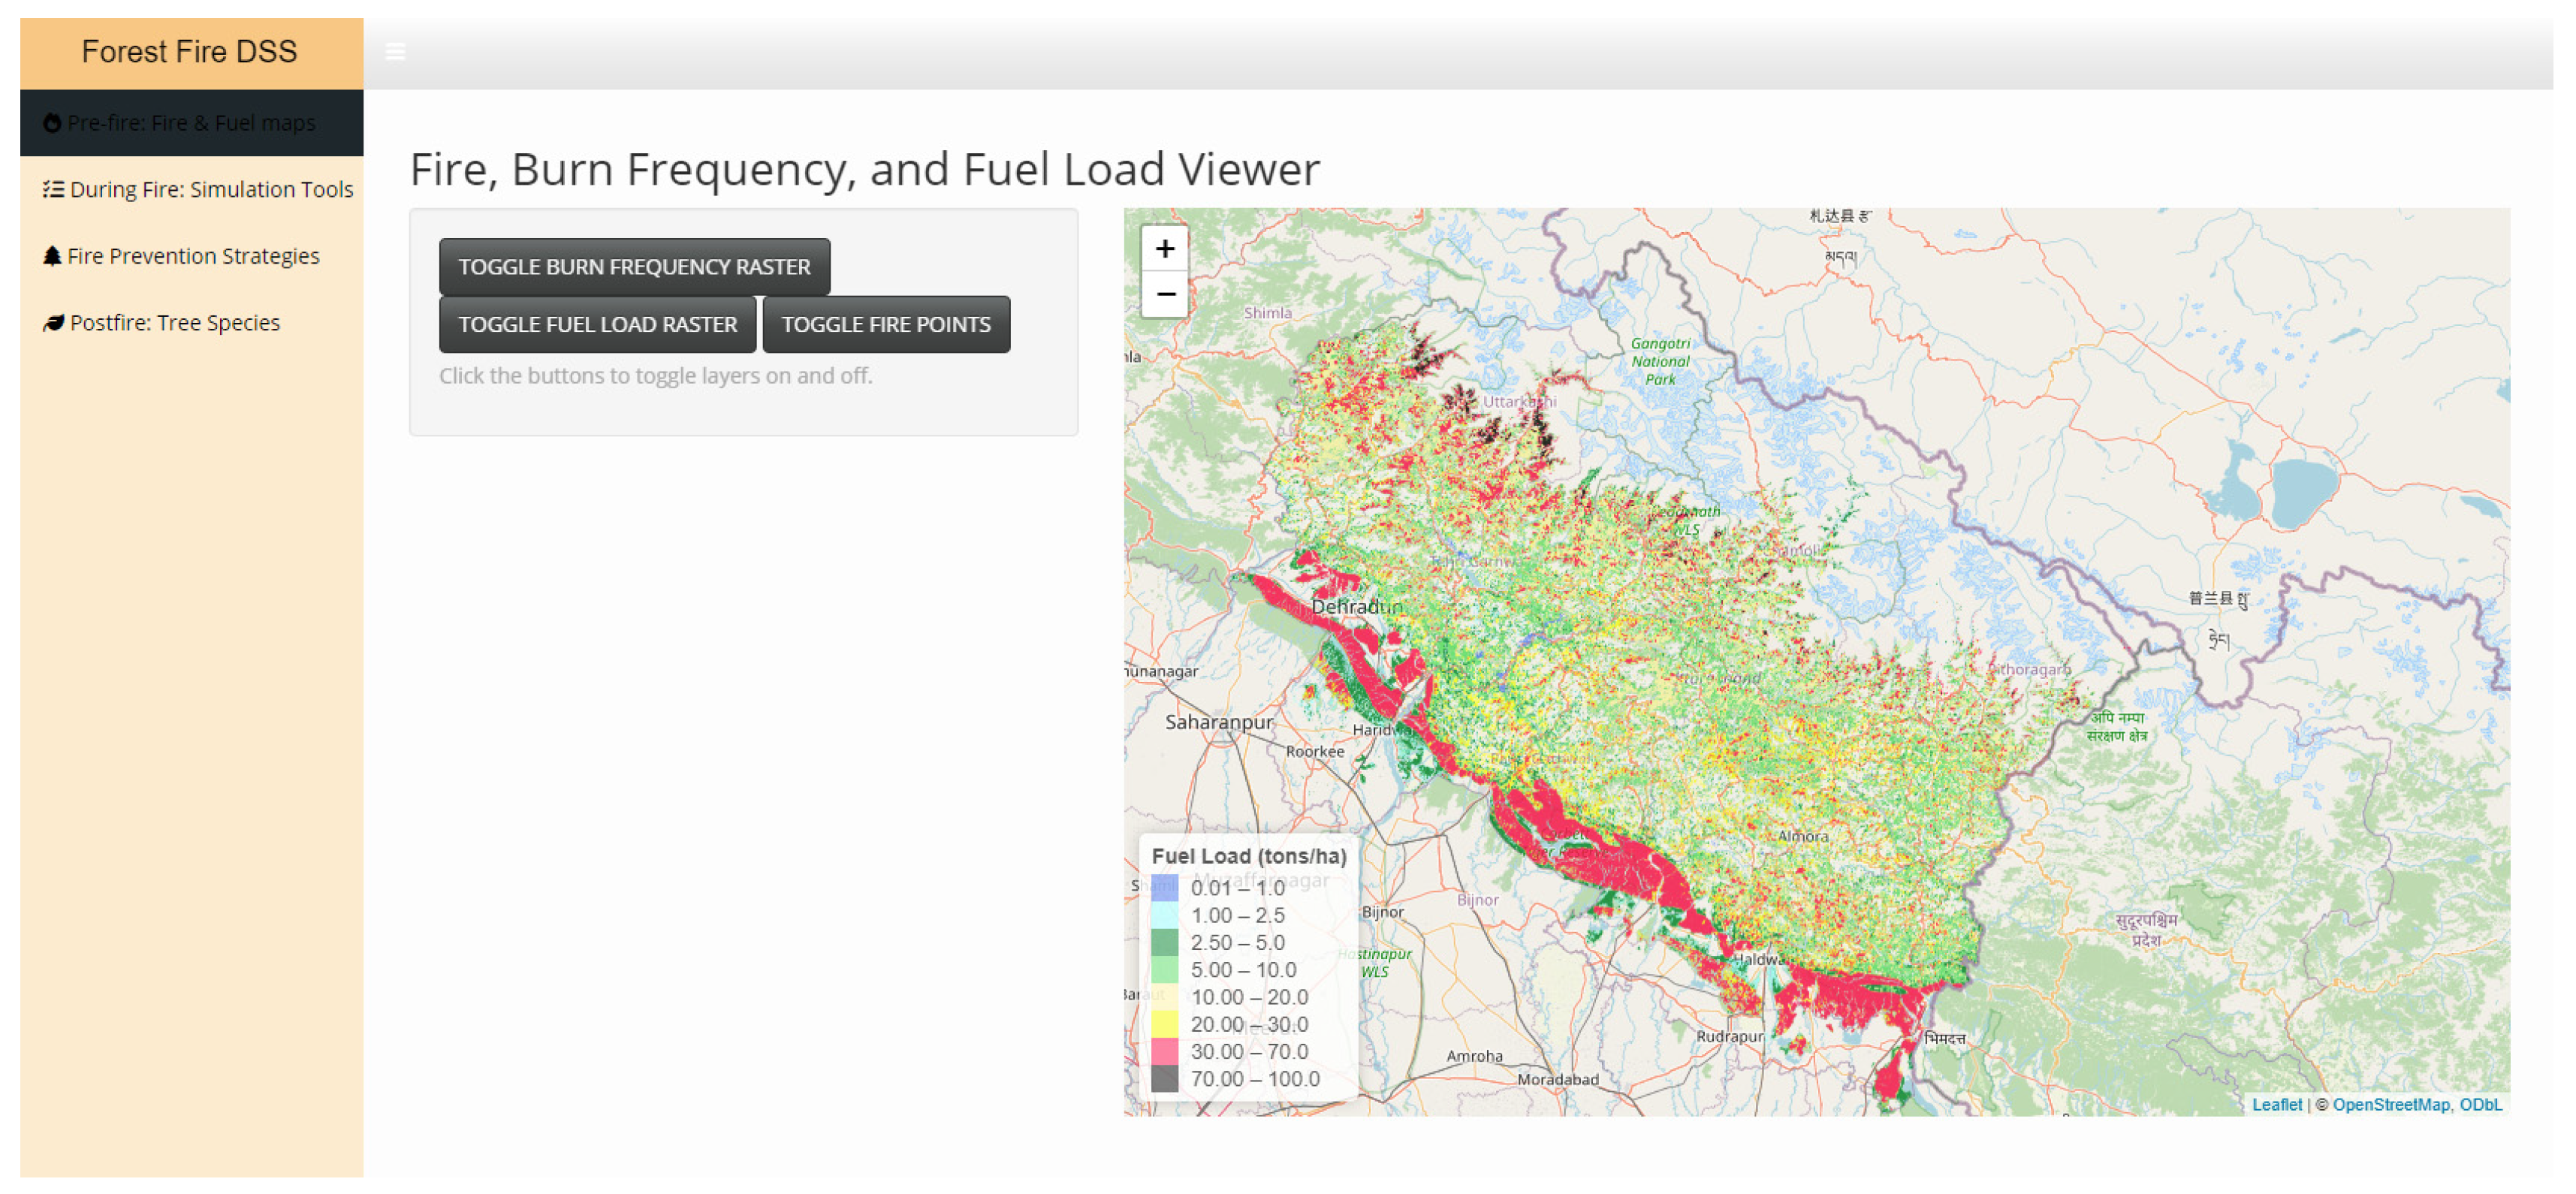
Task: Zoom in the map with plus button
Action: tap(1164, 249)
